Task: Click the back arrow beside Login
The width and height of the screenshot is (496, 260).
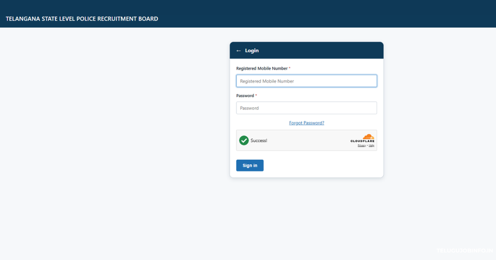Action: click(238, 50)
